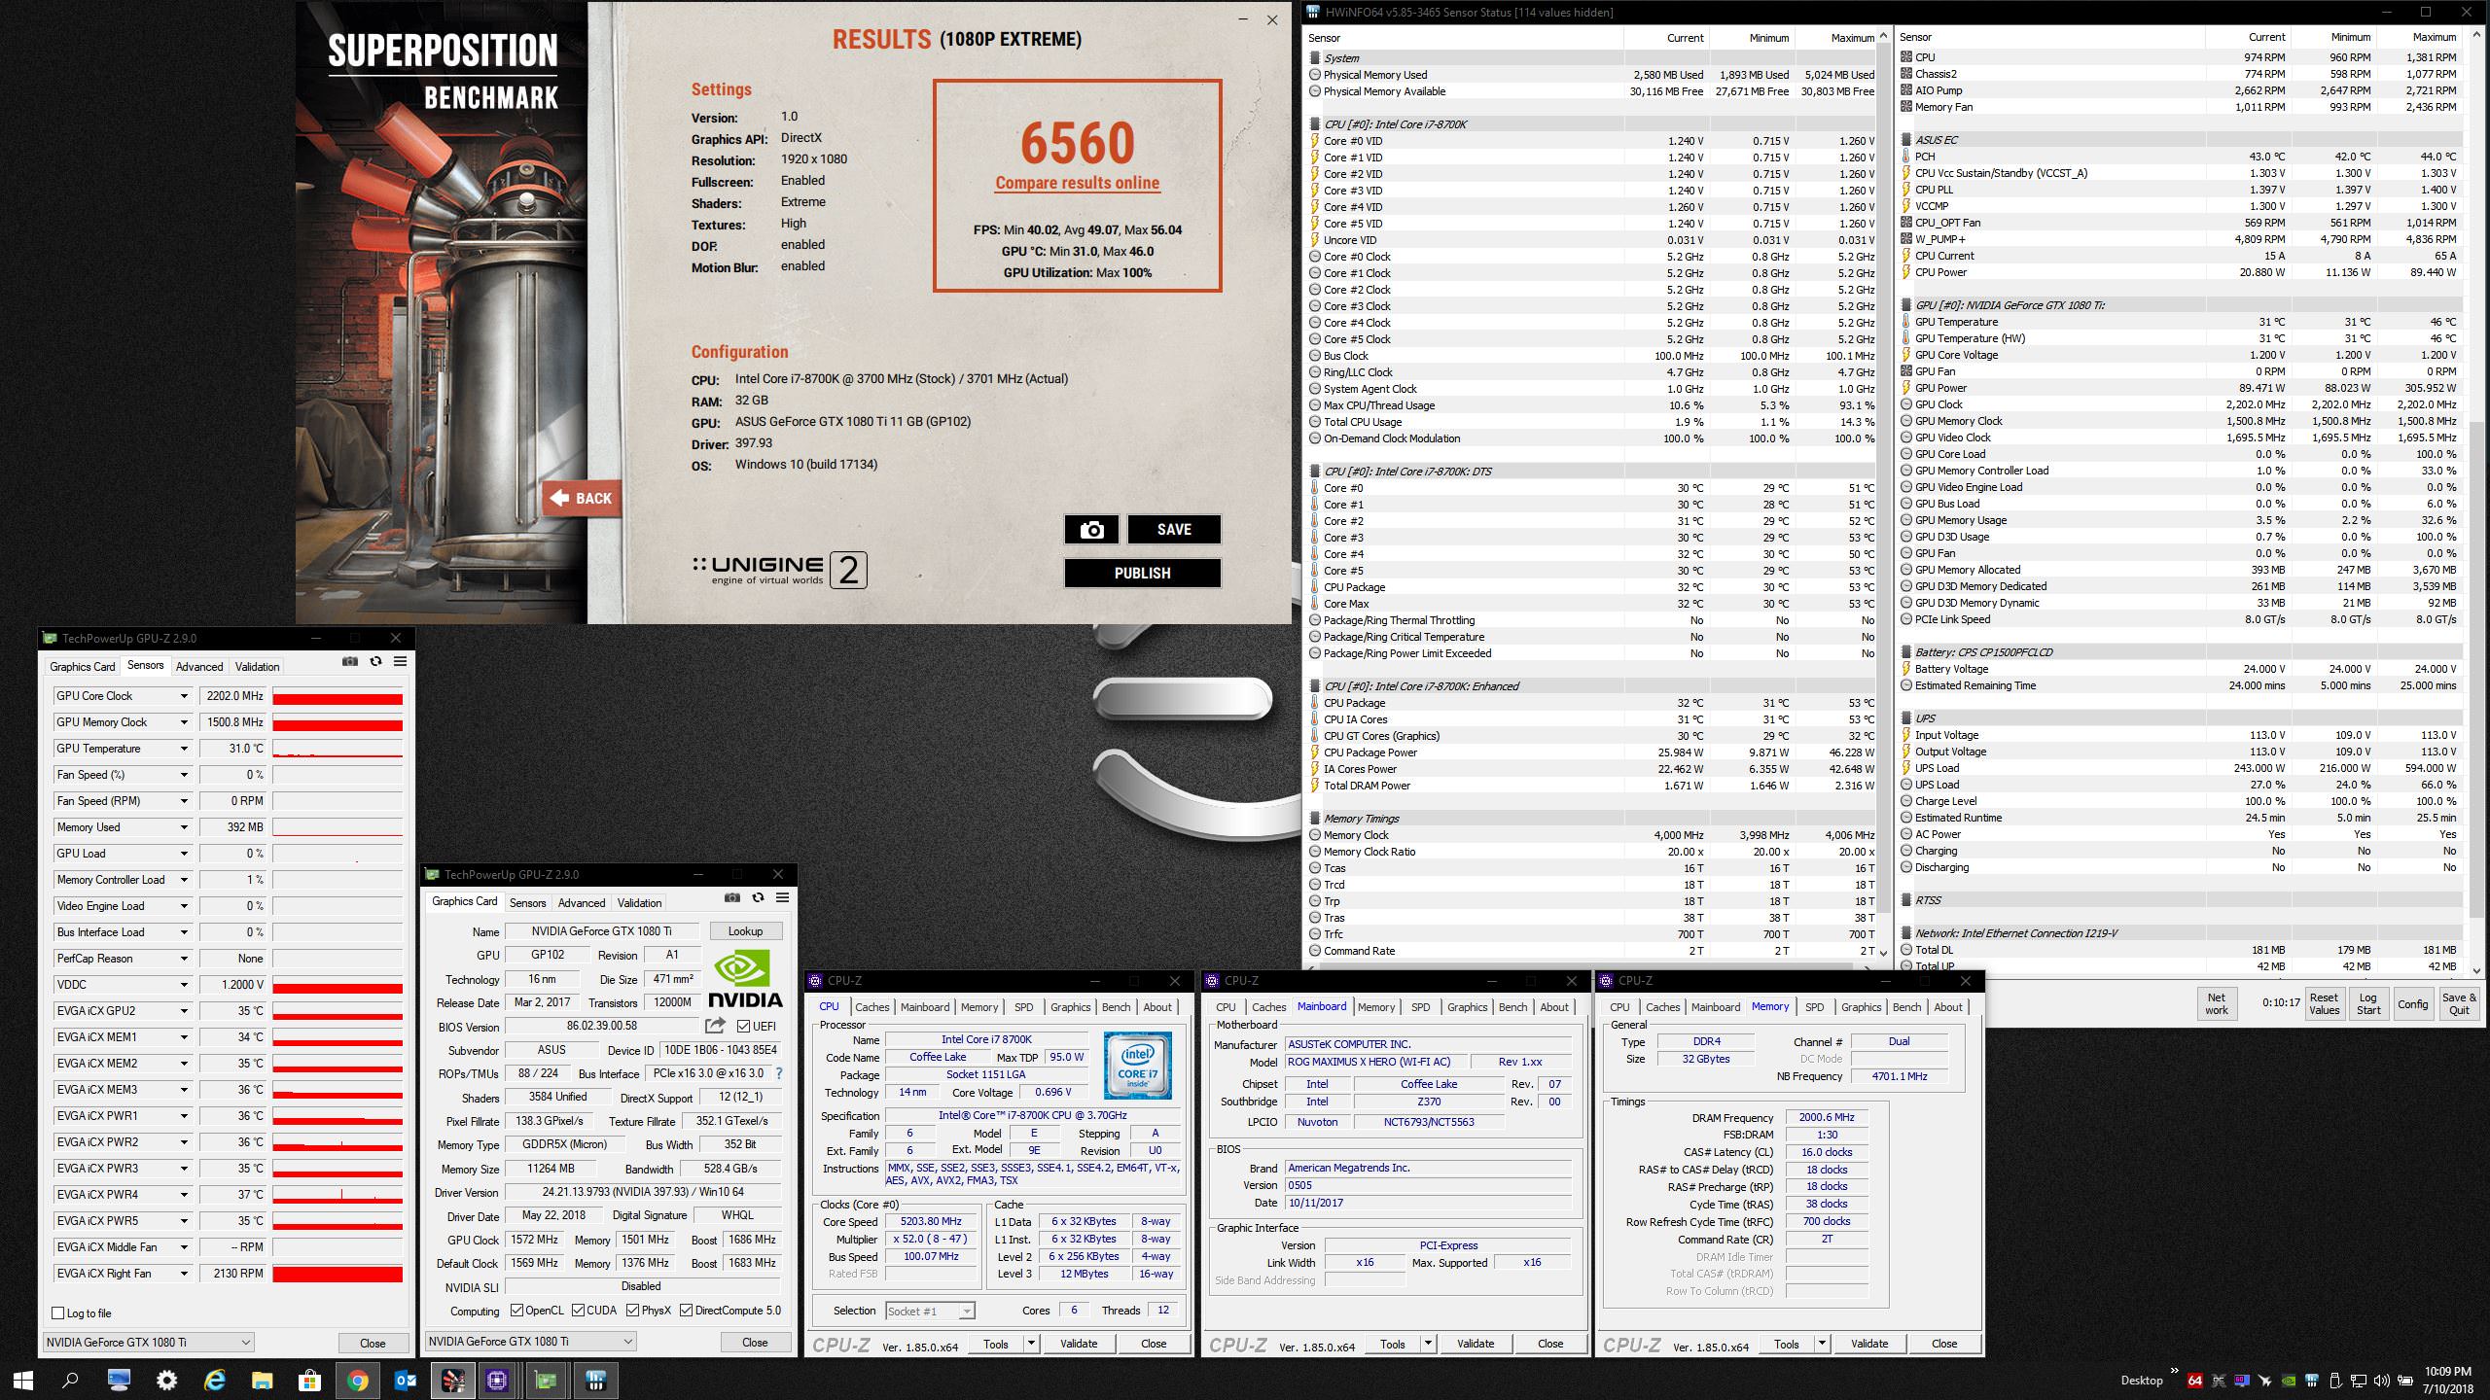Open SPD tab in CPU-Z Mainboard window
The height and width of the screenshot is (1400, 2490).
(1420, 1007)
